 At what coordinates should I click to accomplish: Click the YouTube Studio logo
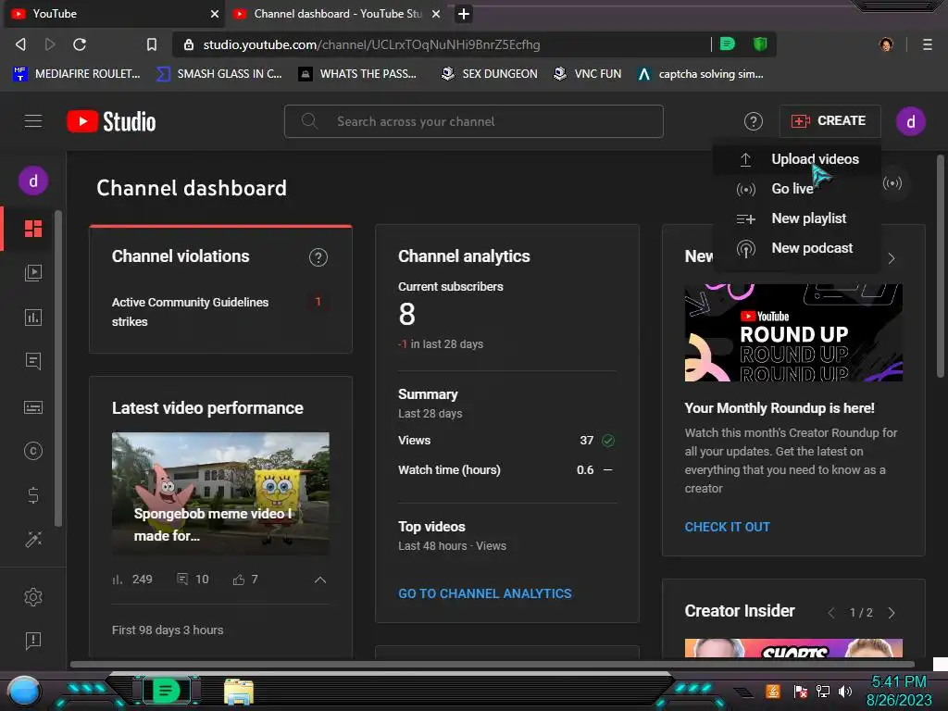pyautogui.click(x=111, y=121)
